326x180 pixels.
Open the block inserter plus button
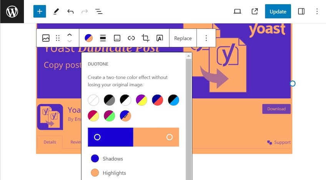coord(40,12)
